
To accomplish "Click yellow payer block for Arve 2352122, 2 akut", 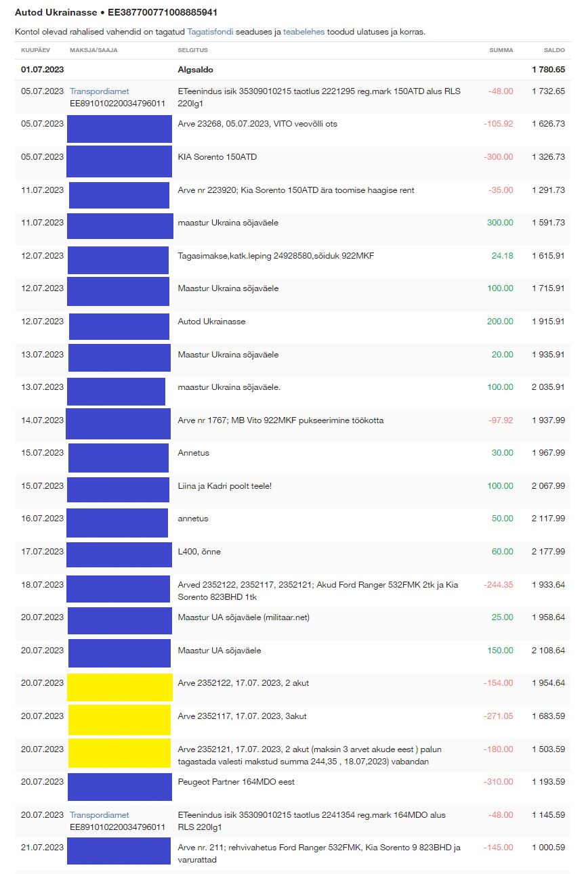I will click(x=119, y=686).
